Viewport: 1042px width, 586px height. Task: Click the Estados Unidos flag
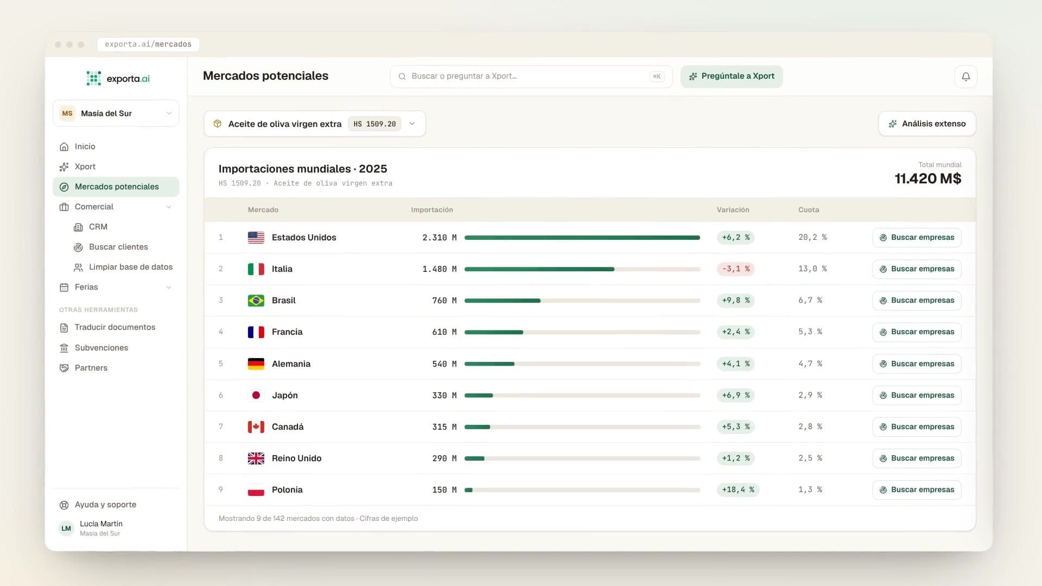coord(256,237)
